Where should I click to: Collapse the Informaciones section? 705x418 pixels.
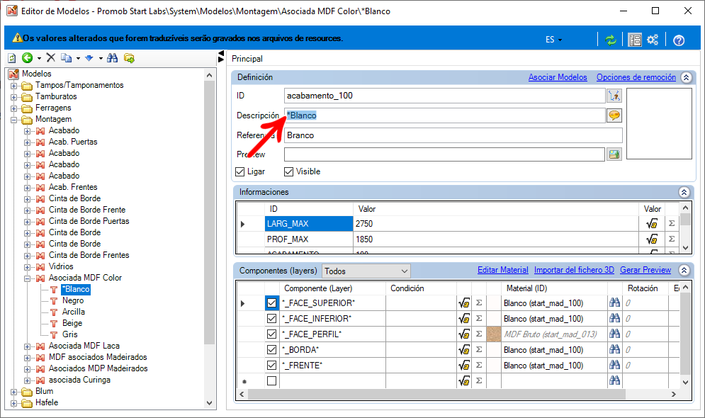(684, 193)
